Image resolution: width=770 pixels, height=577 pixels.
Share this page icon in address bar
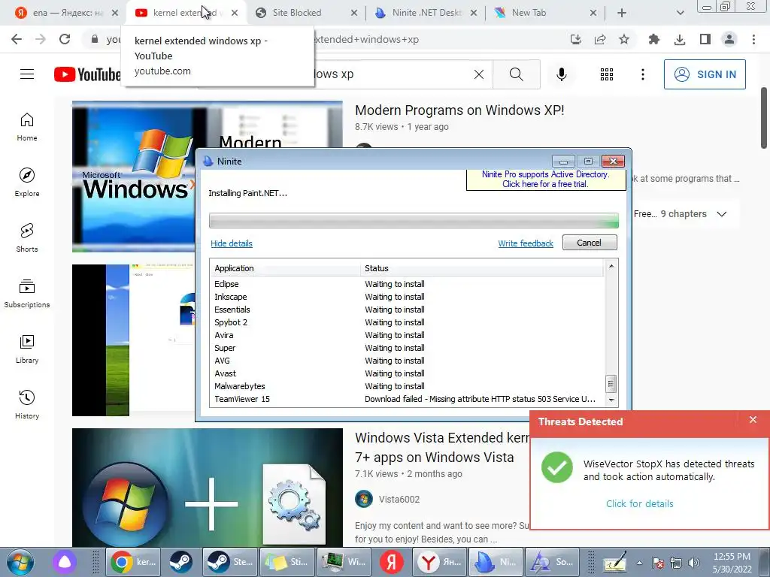point(600,39)
